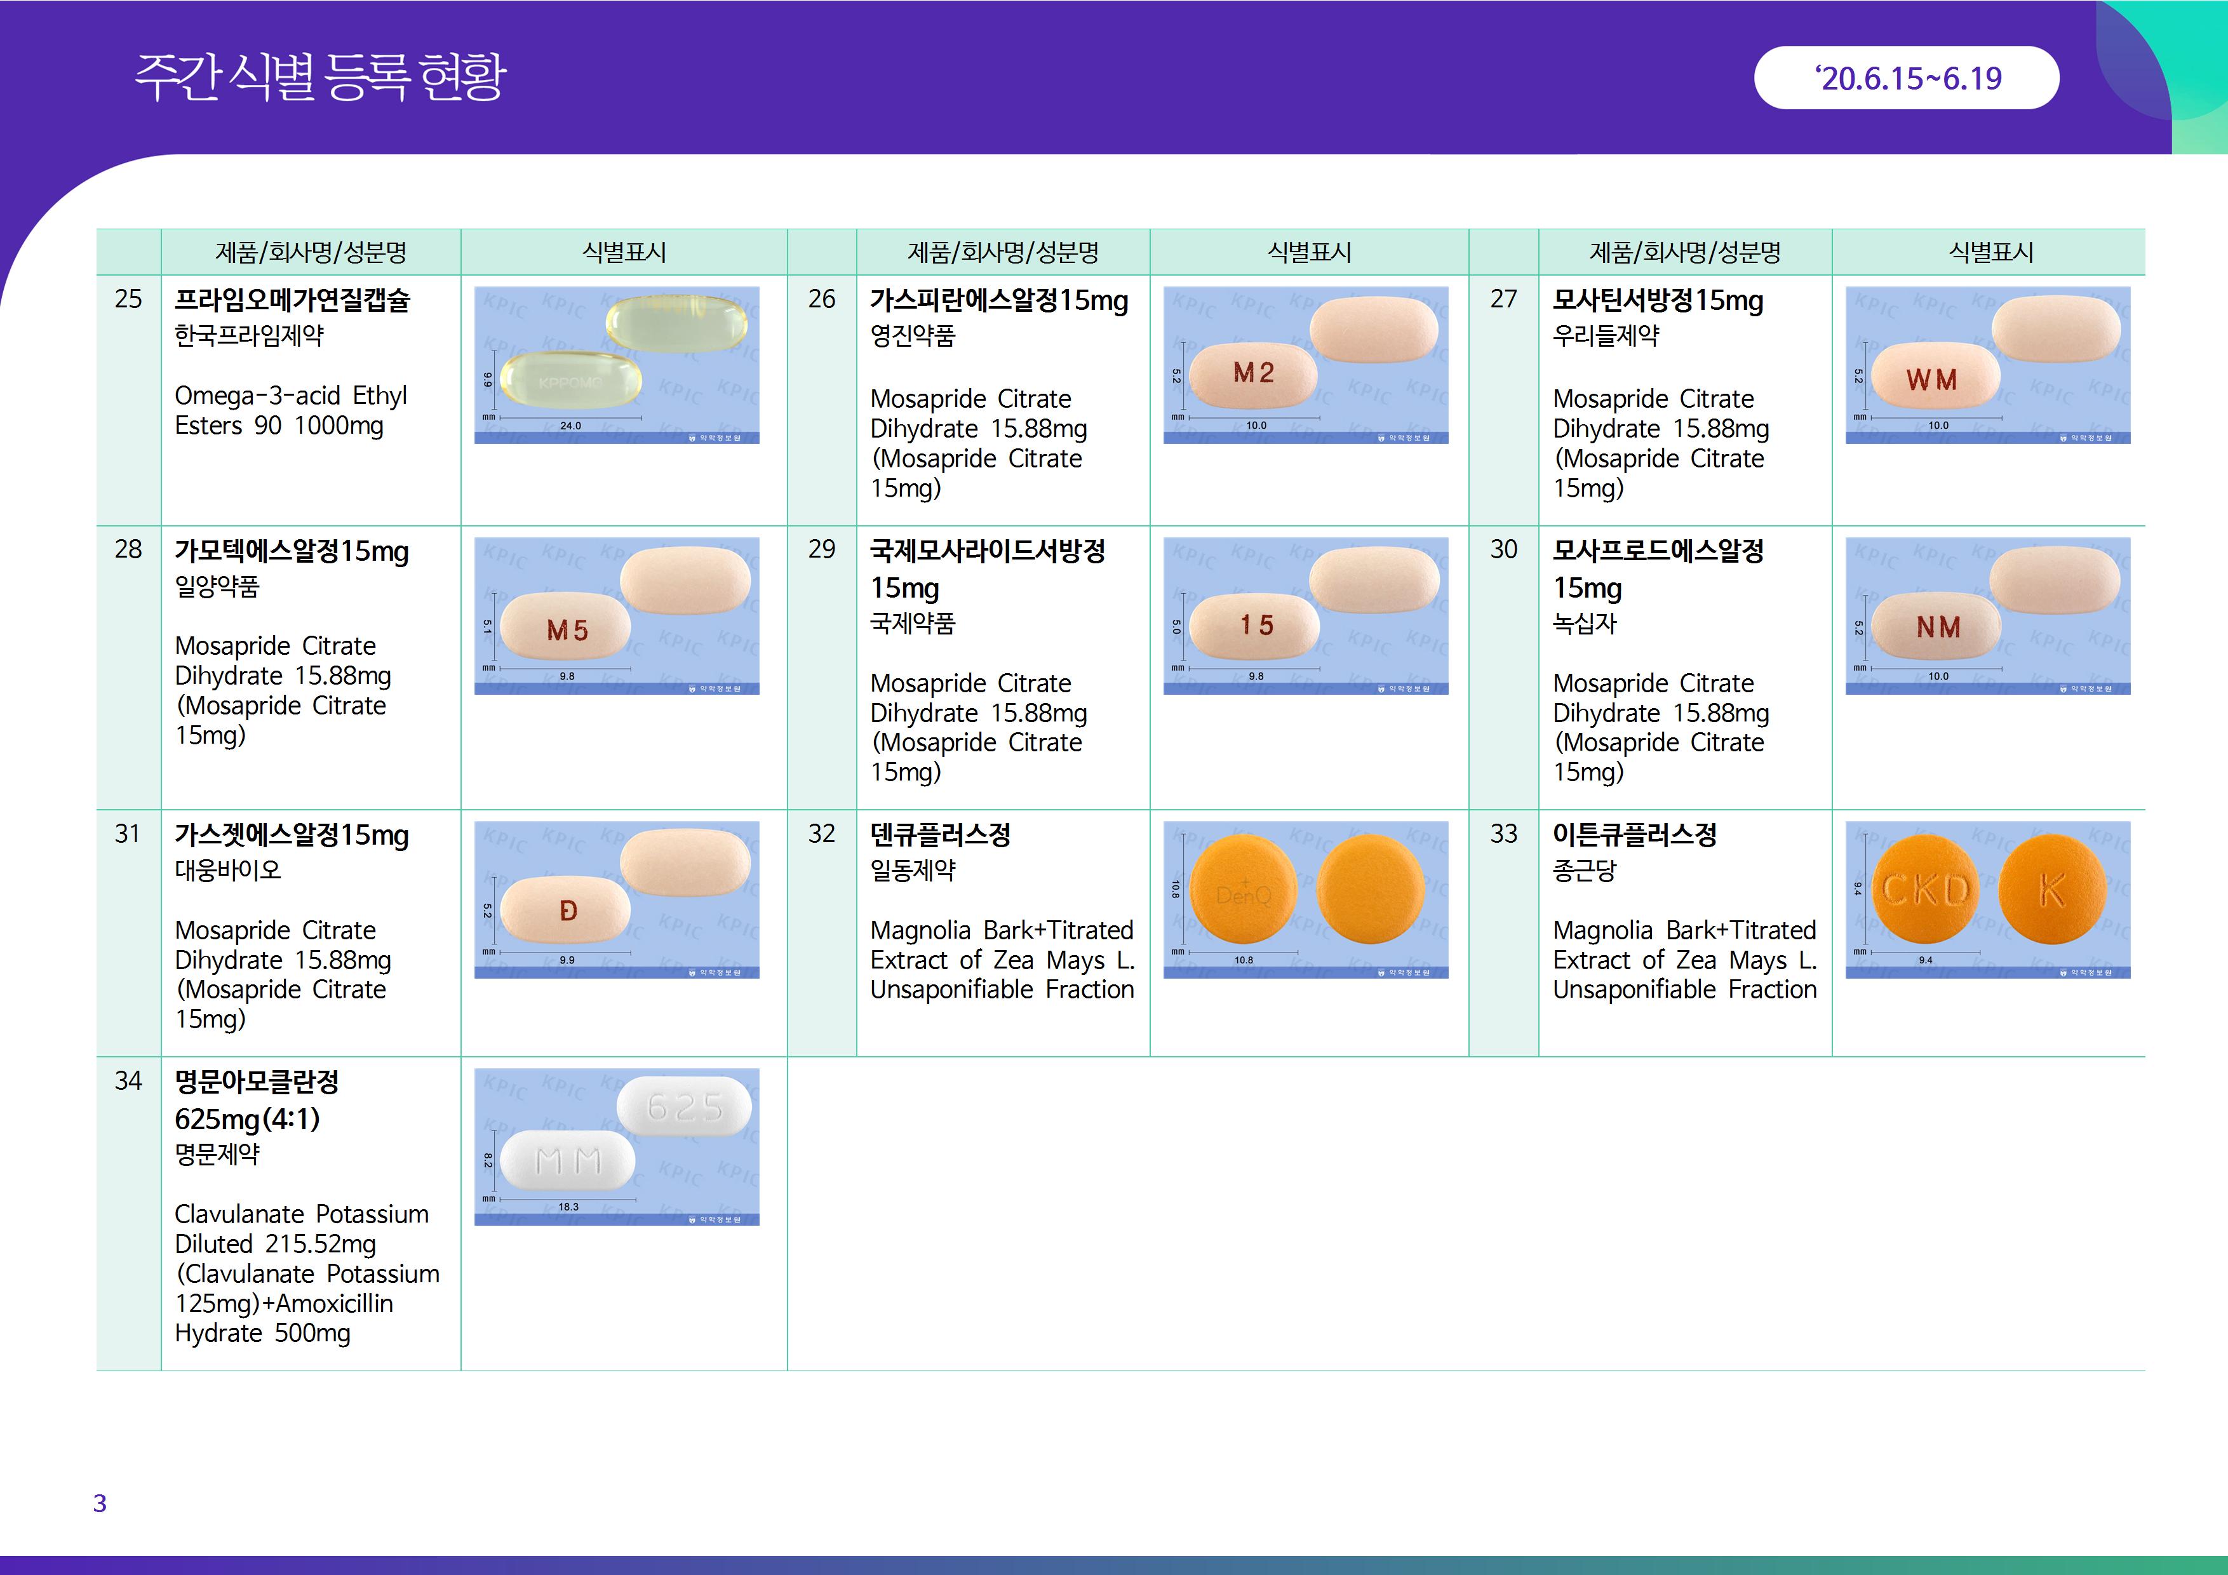Screen dimensions: 2228x1575
Task: Click the white 625 MM tablet image
Action: pos(616,1146)
